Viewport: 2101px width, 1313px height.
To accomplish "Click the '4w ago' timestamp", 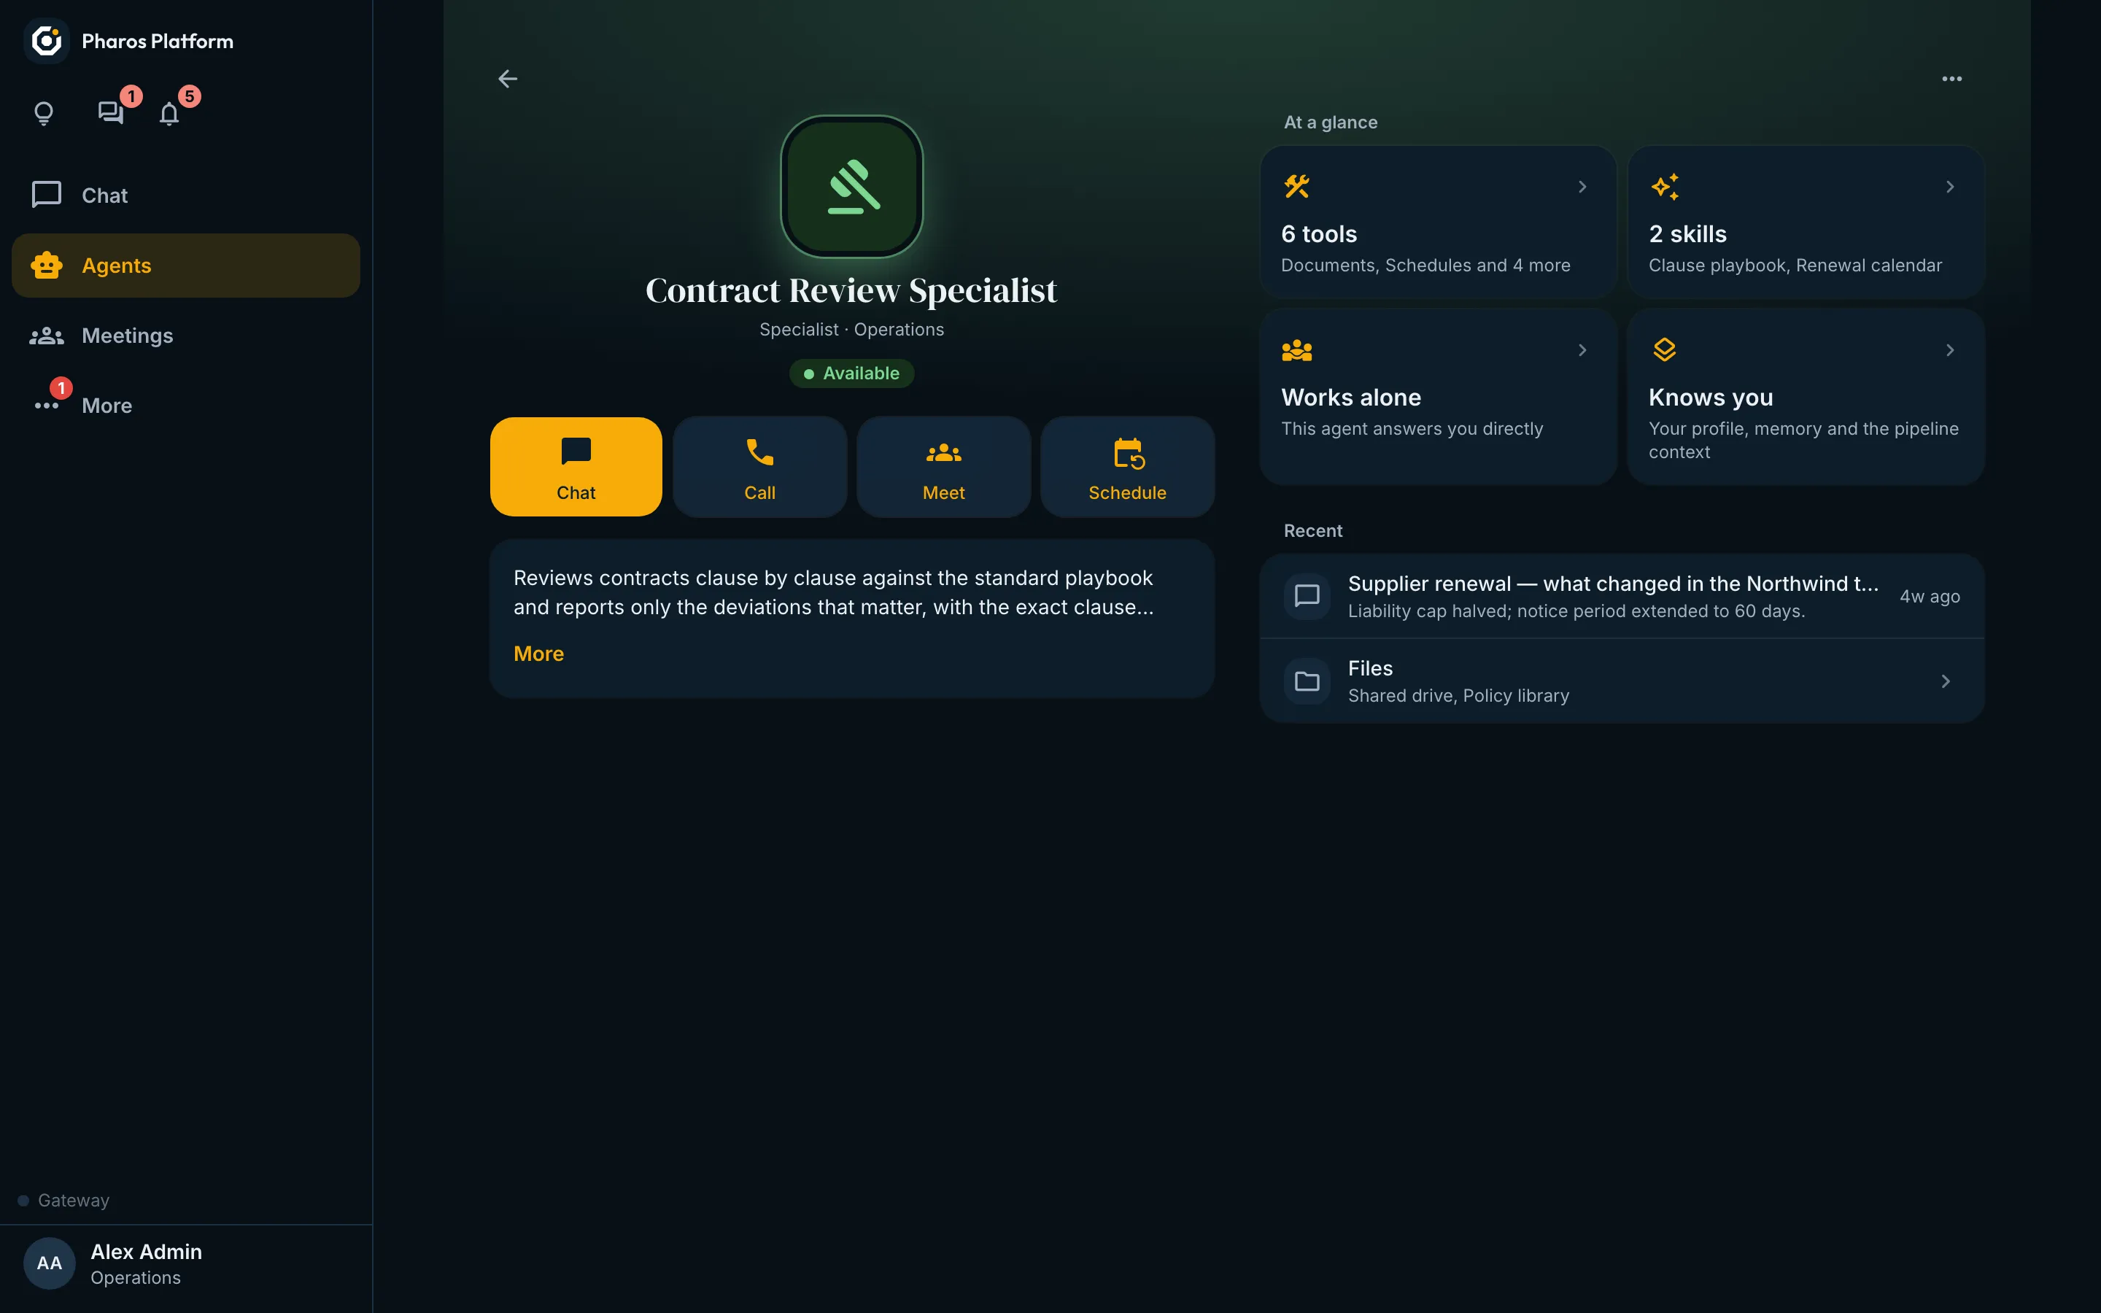I will [1930, 597].
